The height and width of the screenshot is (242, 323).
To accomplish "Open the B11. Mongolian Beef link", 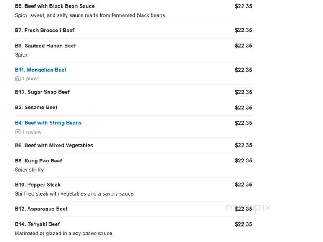I will point(41,70).
